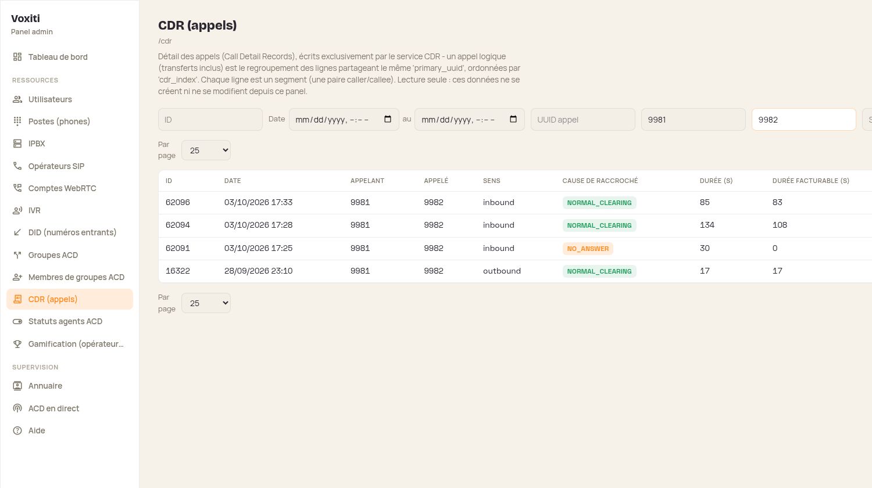Click the callee filter containing 9982
Image resolution: width=872 pixels, height=488 pixels.
[x=804, y=120]
